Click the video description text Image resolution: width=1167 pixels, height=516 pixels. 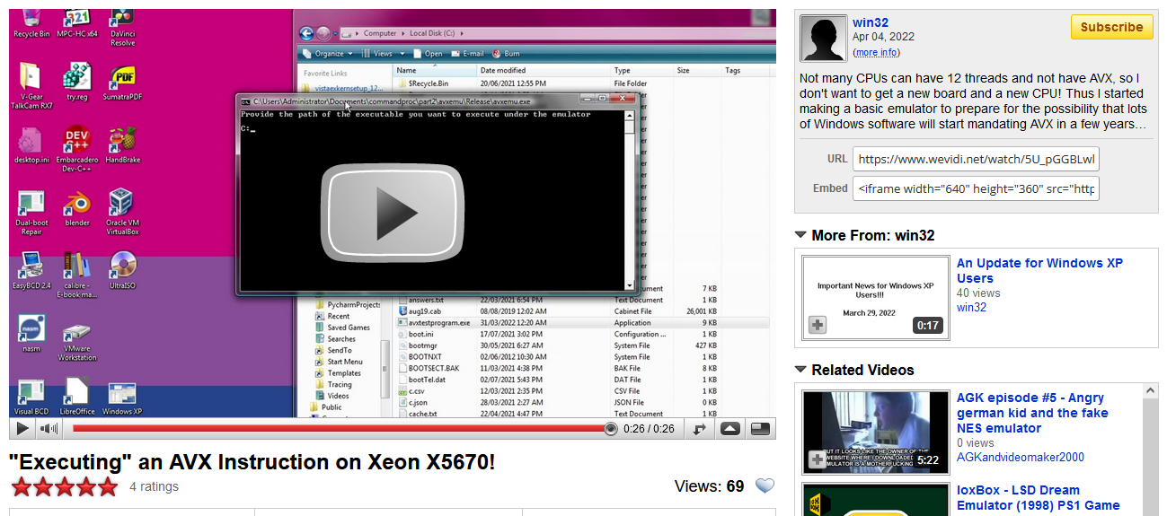tap(973, 101)
